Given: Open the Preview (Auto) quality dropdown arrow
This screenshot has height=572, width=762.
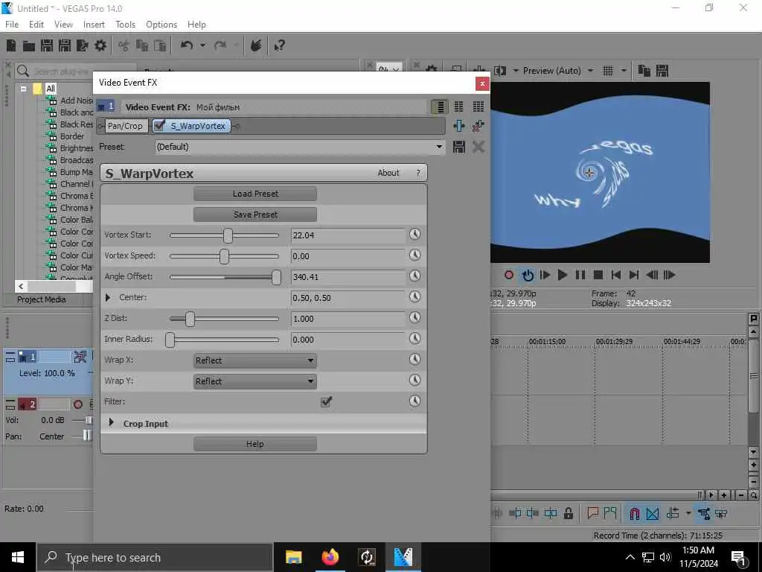Looking at the screenshot, I should coord(590,71).
